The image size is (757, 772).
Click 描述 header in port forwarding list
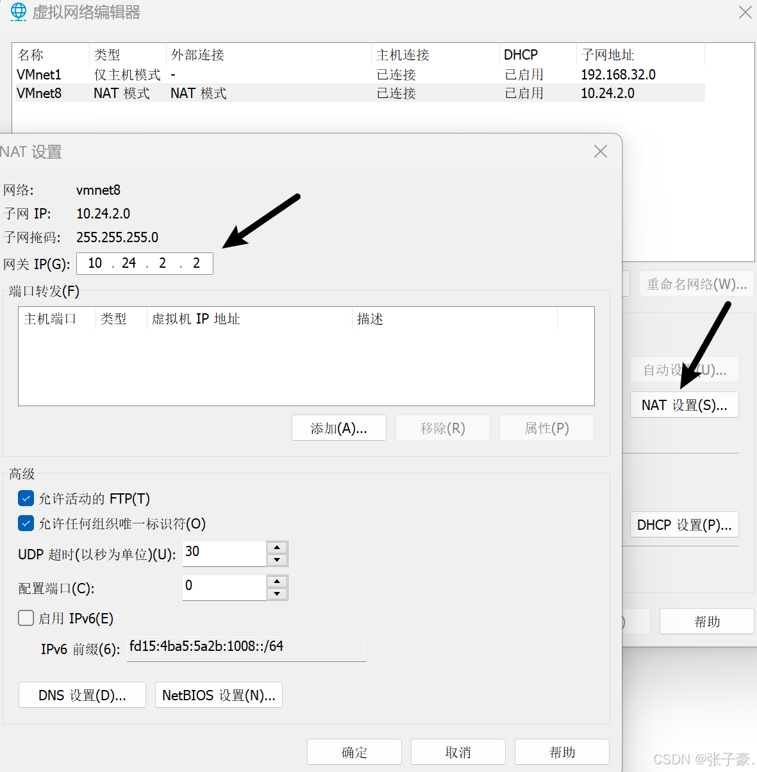454,318
